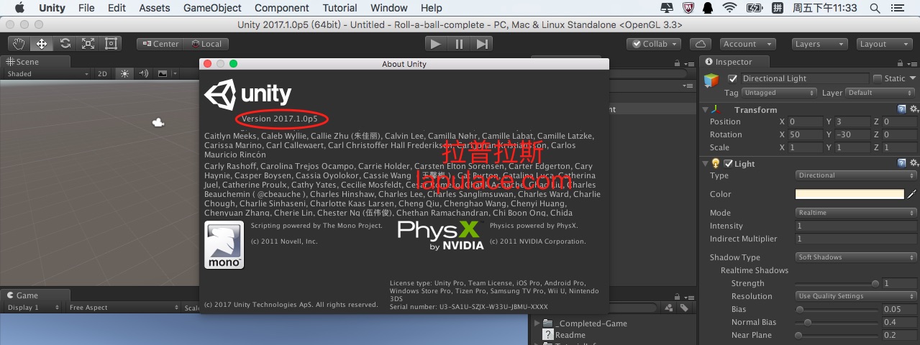Open the GameObject menu

(212, 8)
